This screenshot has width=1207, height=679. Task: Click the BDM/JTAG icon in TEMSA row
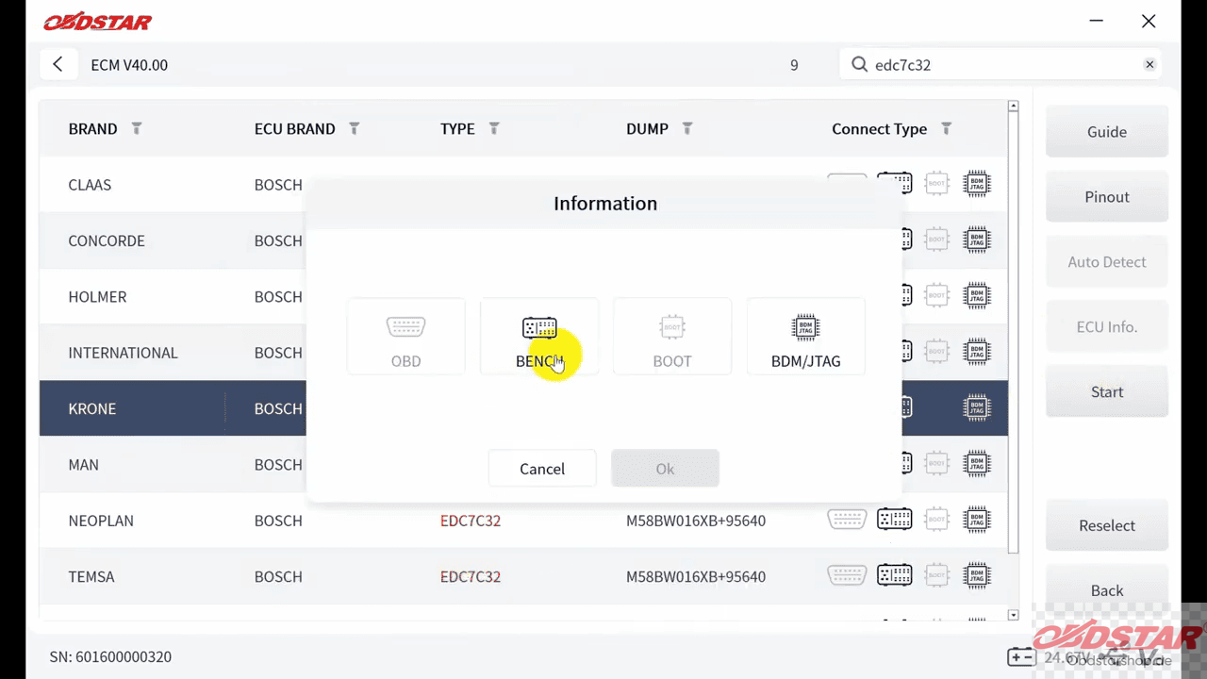(x=977, y=575)
